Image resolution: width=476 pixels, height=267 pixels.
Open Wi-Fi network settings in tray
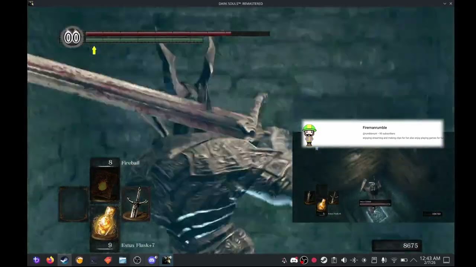394,260
